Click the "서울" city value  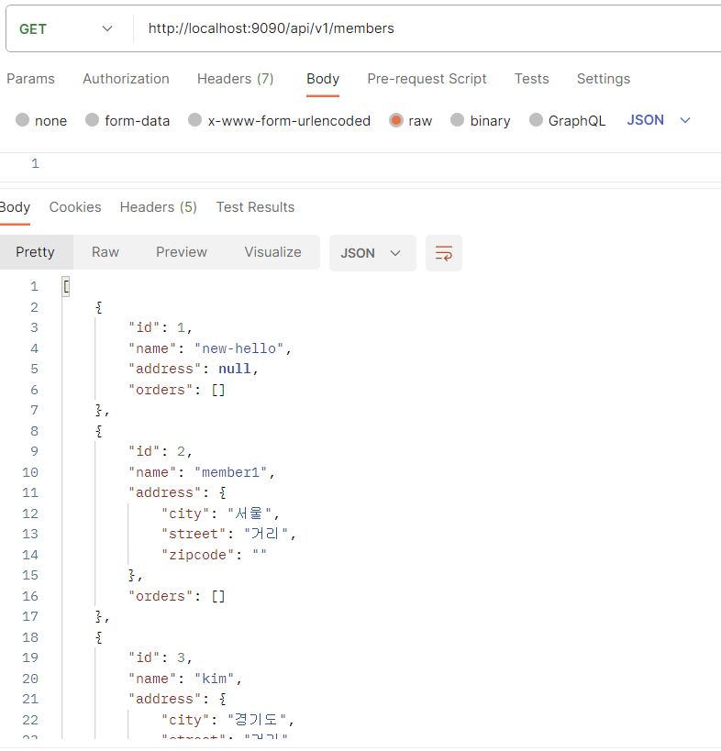[250, 514]
